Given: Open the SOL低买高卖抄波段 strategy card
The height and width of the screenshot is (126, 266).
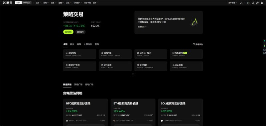Looking at the screenshot, I should point(180,112).
